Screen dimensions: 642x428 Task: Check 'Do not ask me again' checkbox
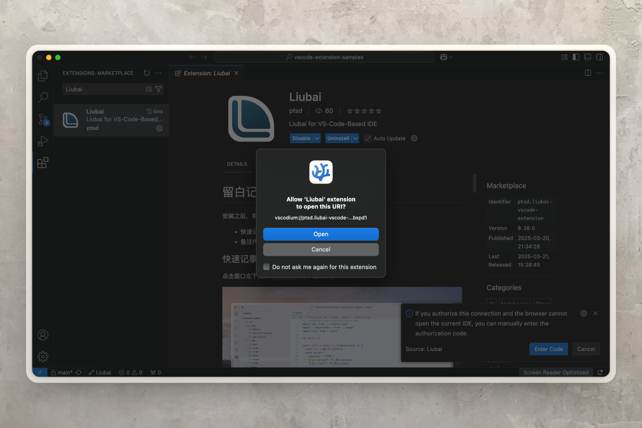pos(266,267)
